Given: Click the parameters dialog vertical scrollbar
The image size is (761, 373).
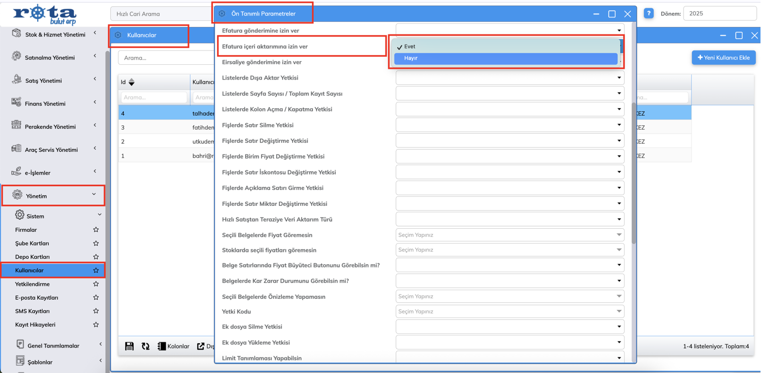Looking at the screenshot, I should click(x=634, y=175).
